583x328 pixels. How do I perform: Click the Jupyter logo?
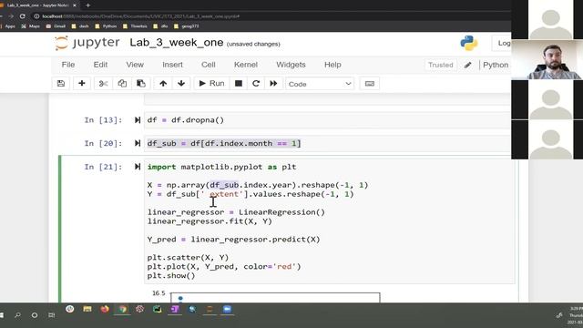tap(87, 43)
